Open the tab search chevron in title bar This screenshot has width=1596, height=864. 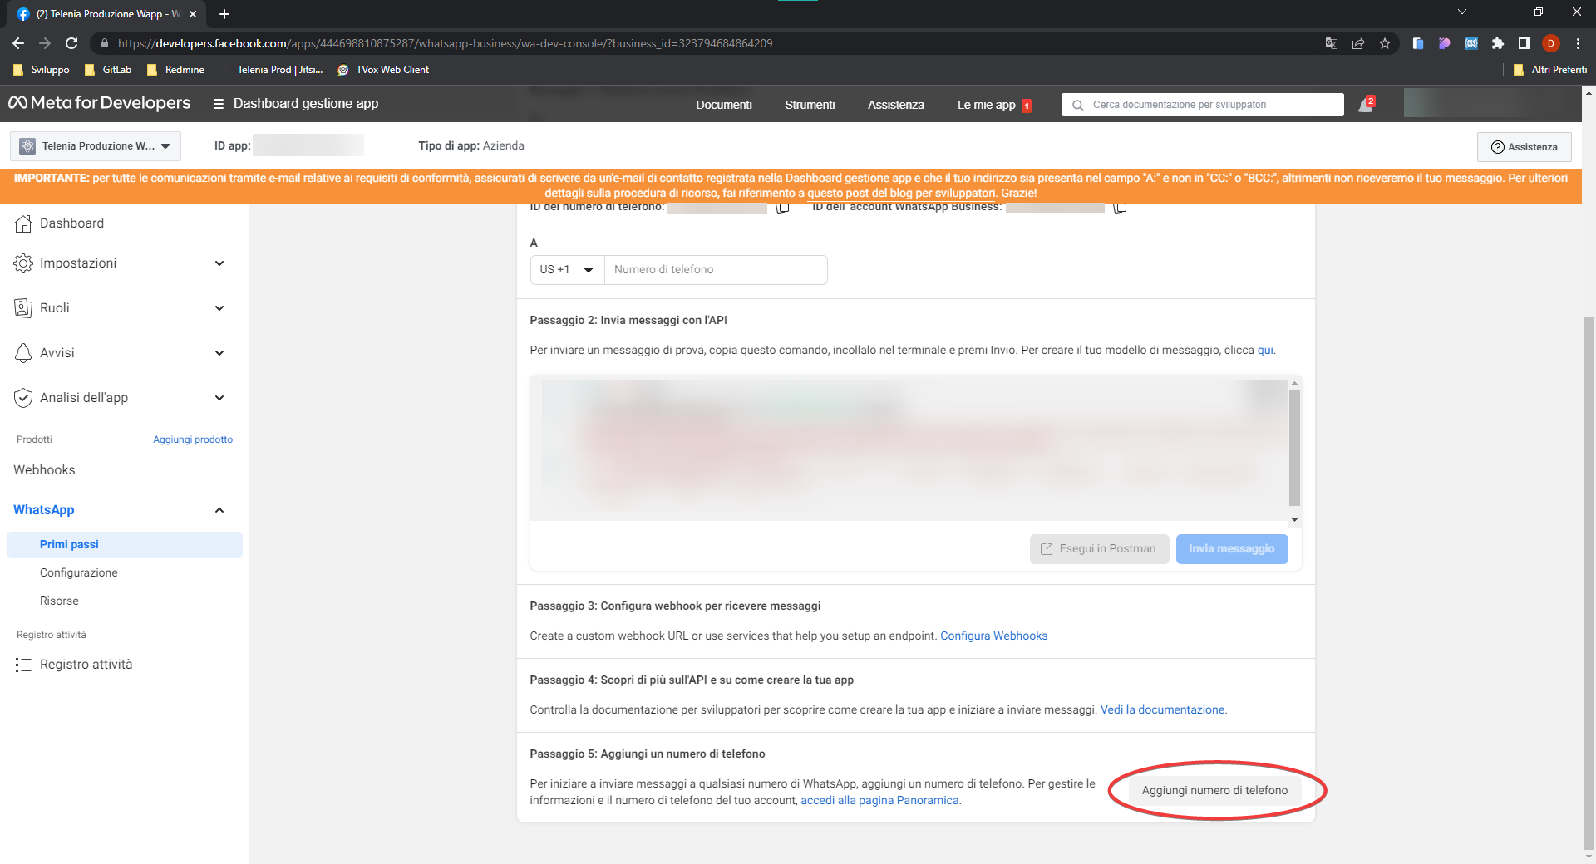[x=1462, y=12]
